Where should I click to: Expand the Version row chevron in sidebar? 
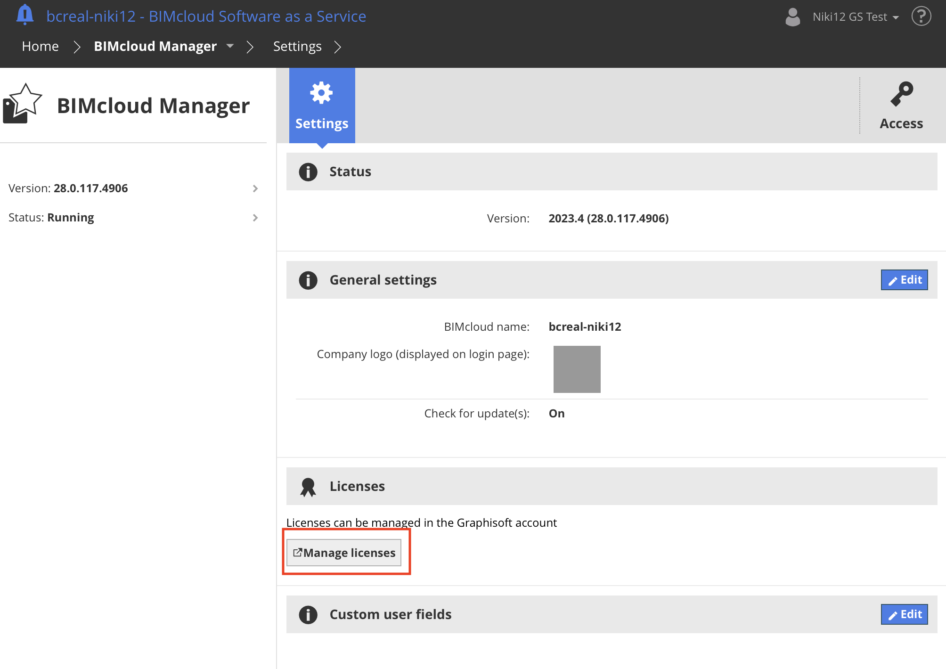255,188
